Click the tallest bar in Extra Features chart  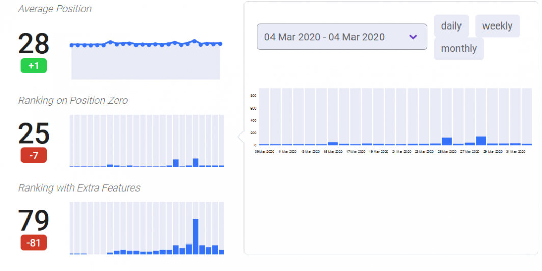pyautogui.click(x=195, y=236)
